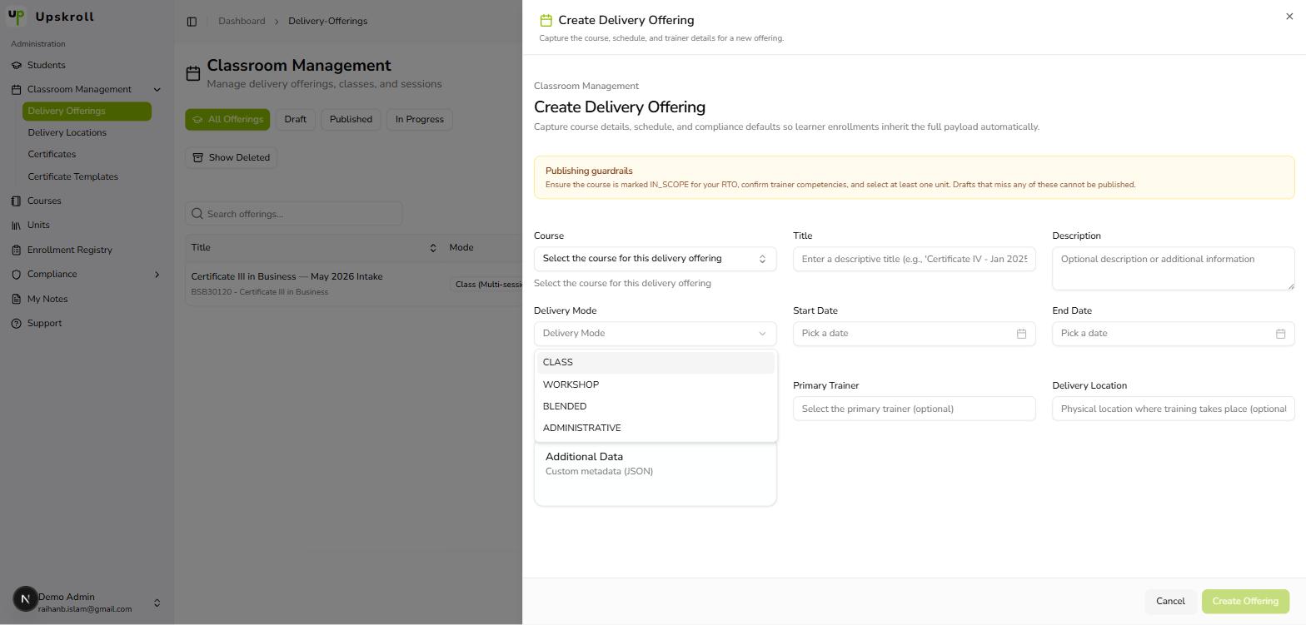Open Students in the sidebar
This screenshot has width=1306, height=625.
46,65
